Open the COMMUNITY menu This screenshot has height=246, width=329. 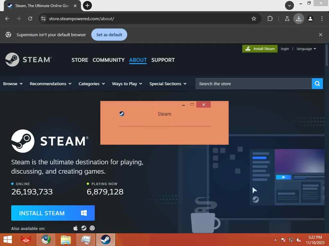[109, 60]
